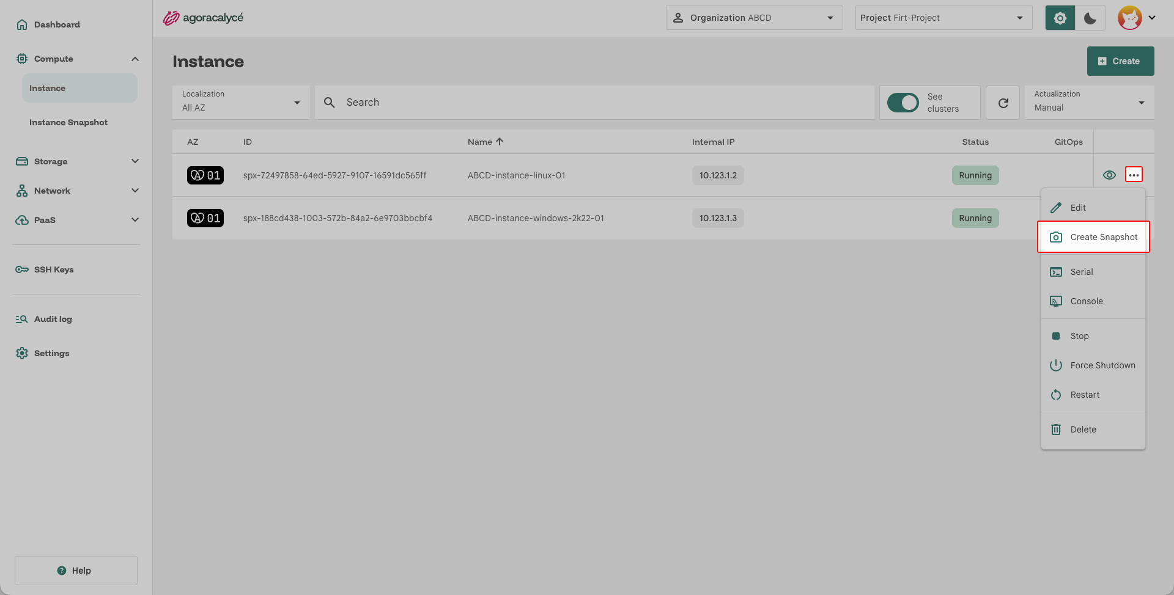Screen dimensions: 1174x595
Task: Choose Delete in the instance menu
Action: coord(1093,429)
